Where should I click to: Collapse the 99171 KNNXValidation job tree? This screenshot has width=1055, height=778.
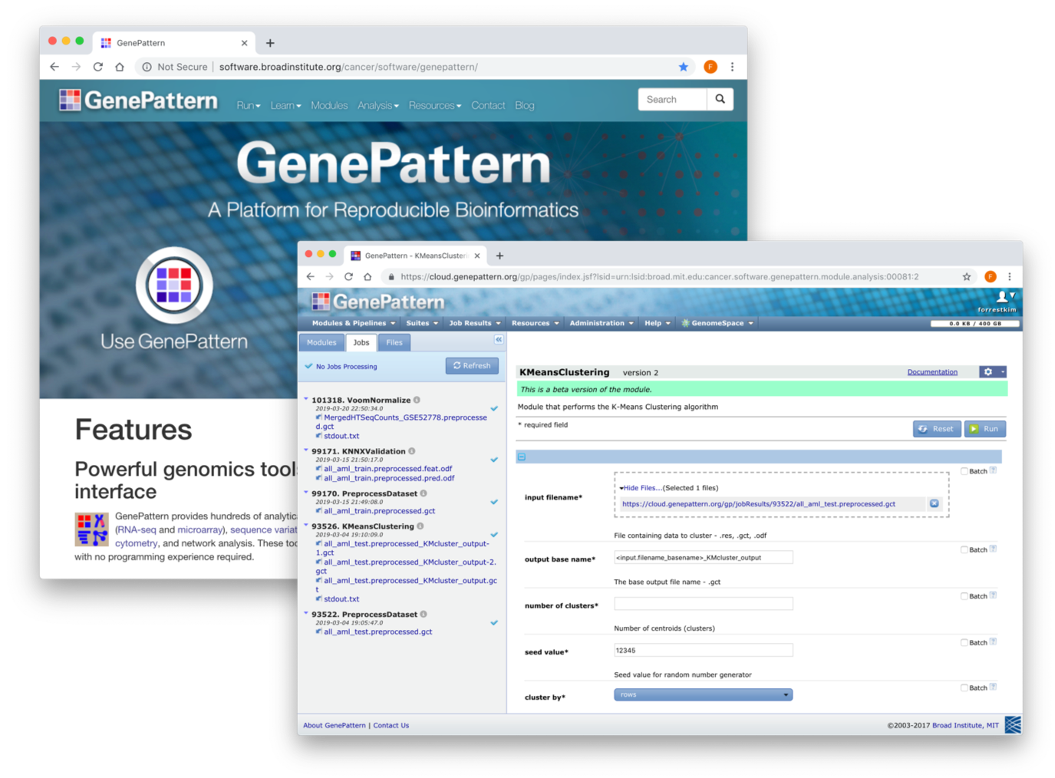[306, 450]
